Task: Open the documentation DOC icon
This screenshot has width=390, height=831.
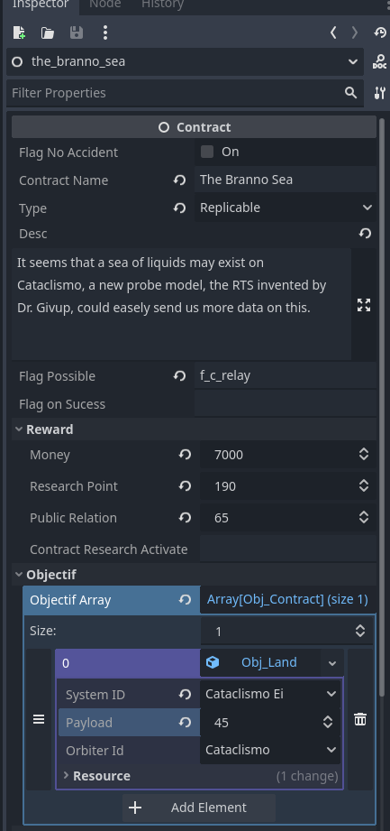Action: (x=379, y=62)
